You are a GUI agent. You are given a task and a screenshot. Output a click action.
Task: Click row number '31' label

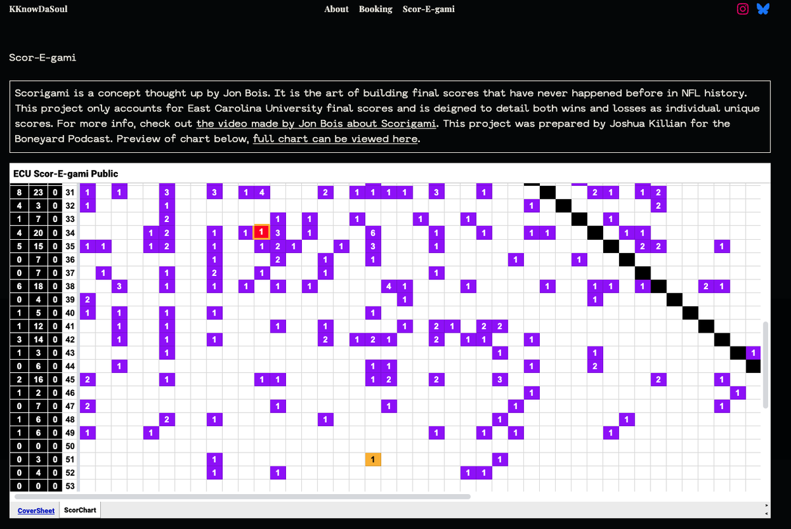71,192
